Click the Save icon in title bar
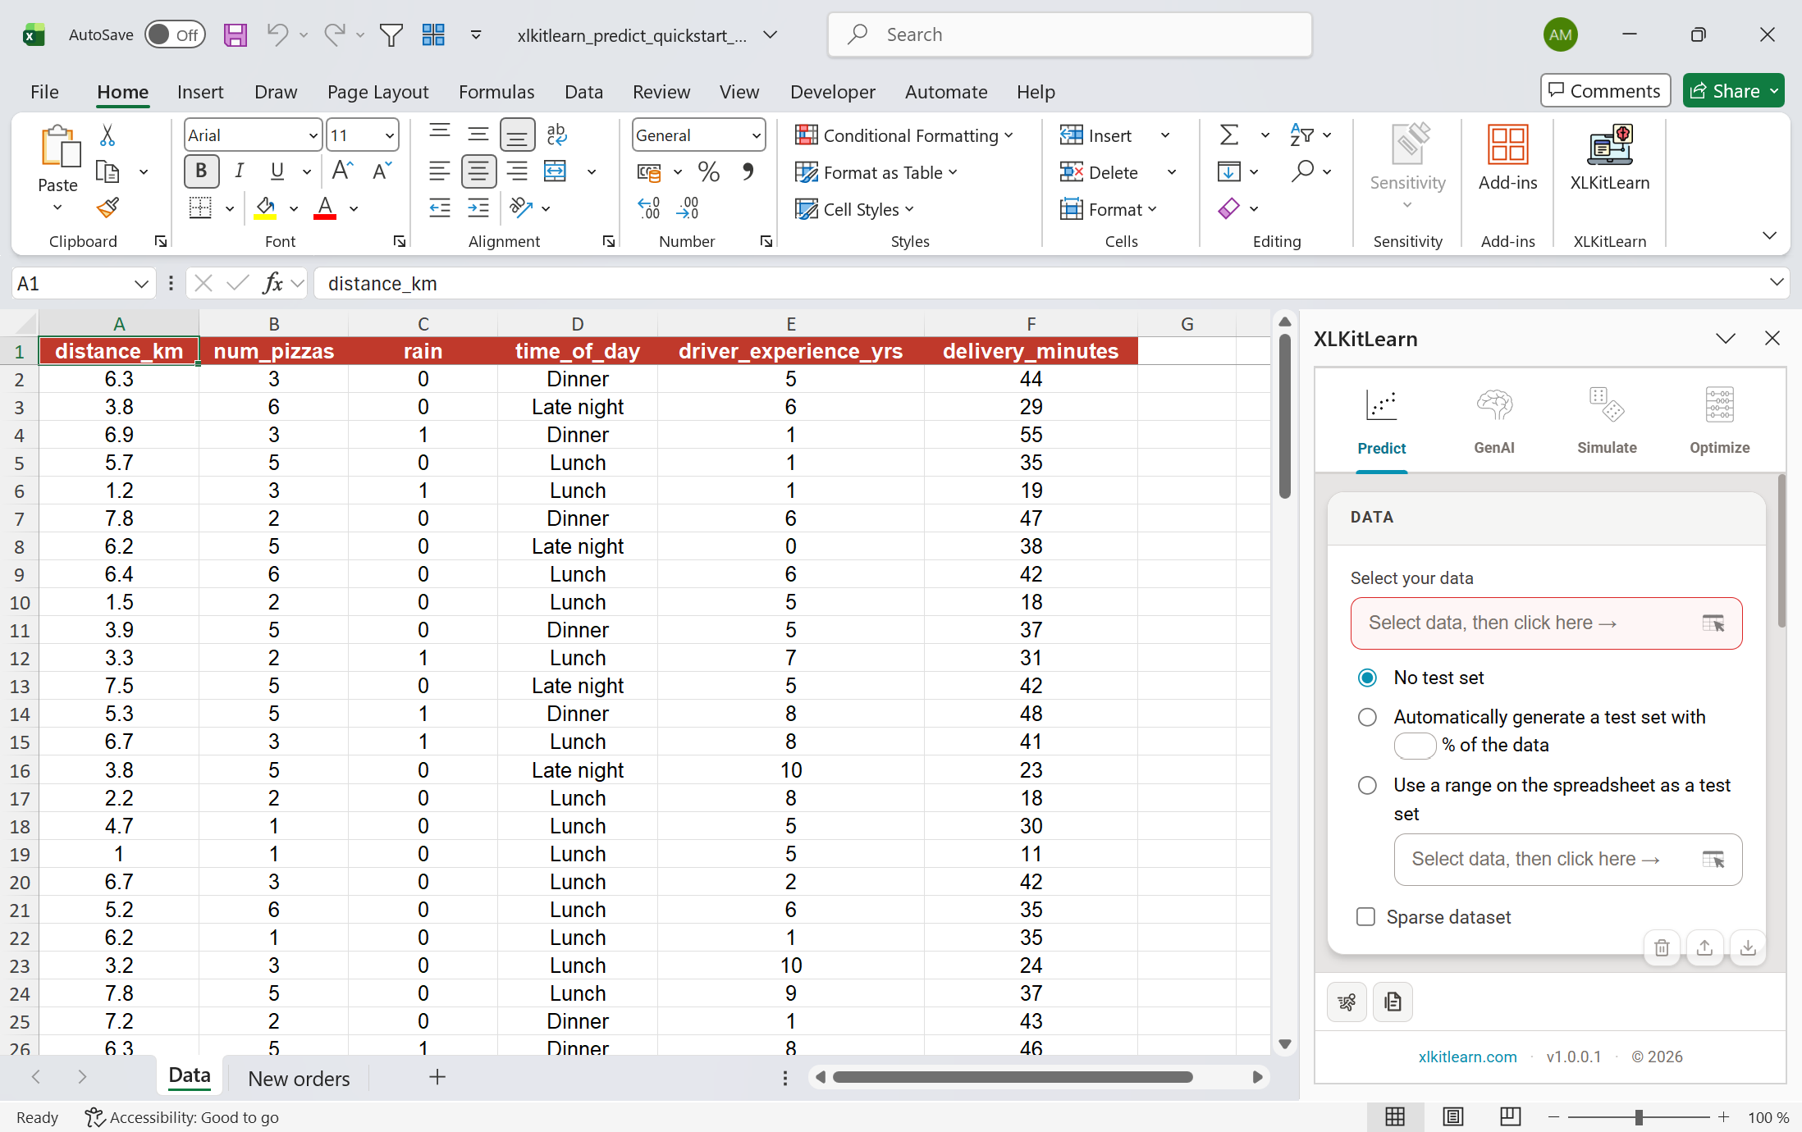The height and width of the screenshot is (1132, 1802). (236, 34)
